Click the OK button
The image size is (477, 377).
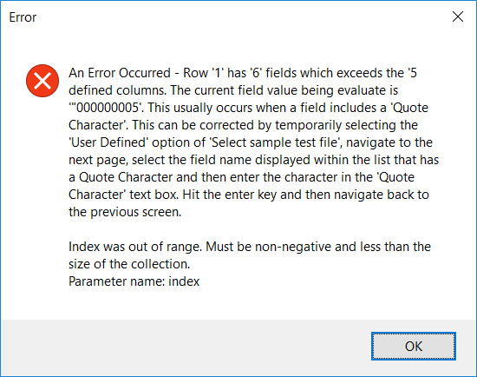pyautogui.click(x=414, y=346)
